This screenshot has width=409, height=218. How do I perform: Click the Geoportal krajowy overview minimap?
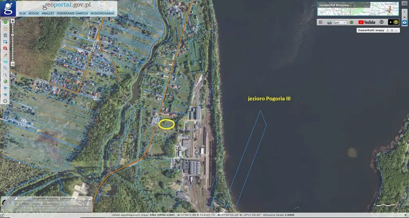pos(358,9)
